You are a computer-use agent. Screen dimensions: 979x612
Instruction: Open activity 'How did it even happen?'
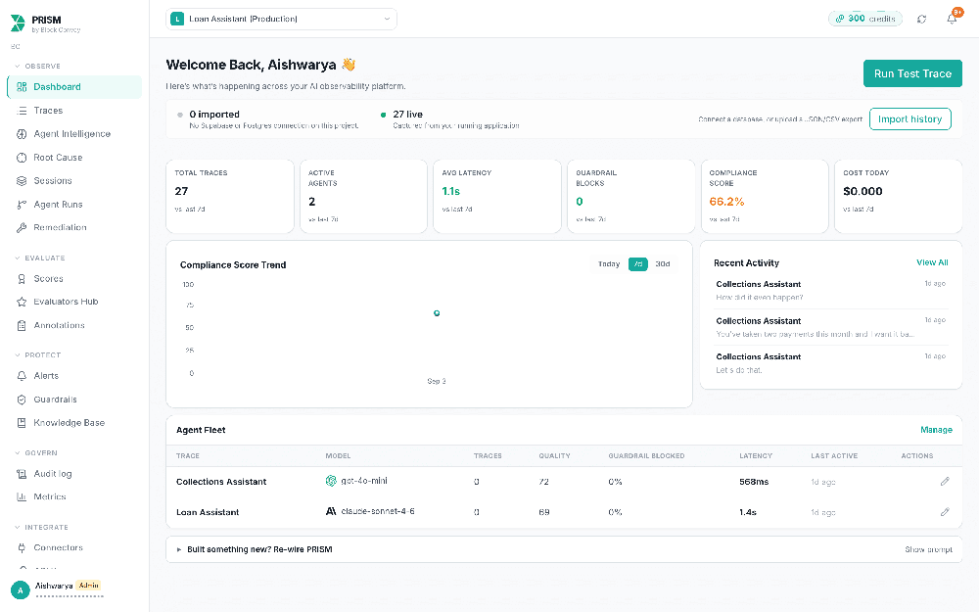(830, 291)
